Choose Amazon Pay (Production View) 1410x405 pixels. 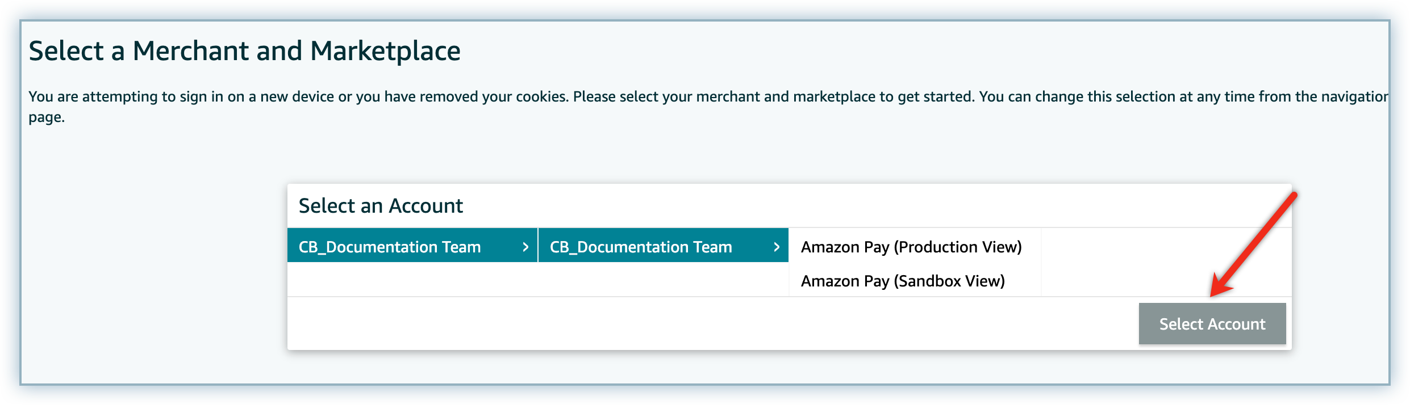[x=911, y=247]
